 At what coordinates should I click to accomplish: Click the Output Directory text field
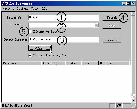pos(64,40)
